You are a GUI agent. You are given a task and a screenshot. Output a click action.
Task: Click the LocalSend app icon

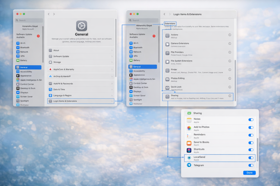point(189,158)
